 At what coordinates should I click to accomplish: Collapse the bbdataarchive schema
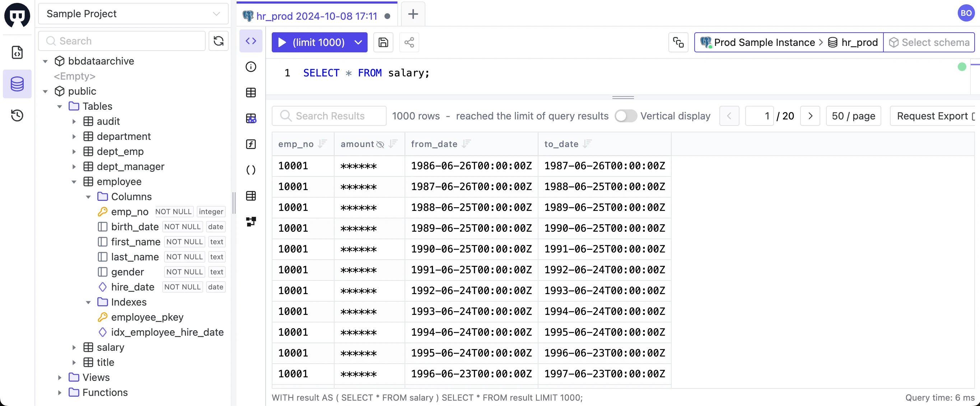point(45,62)
